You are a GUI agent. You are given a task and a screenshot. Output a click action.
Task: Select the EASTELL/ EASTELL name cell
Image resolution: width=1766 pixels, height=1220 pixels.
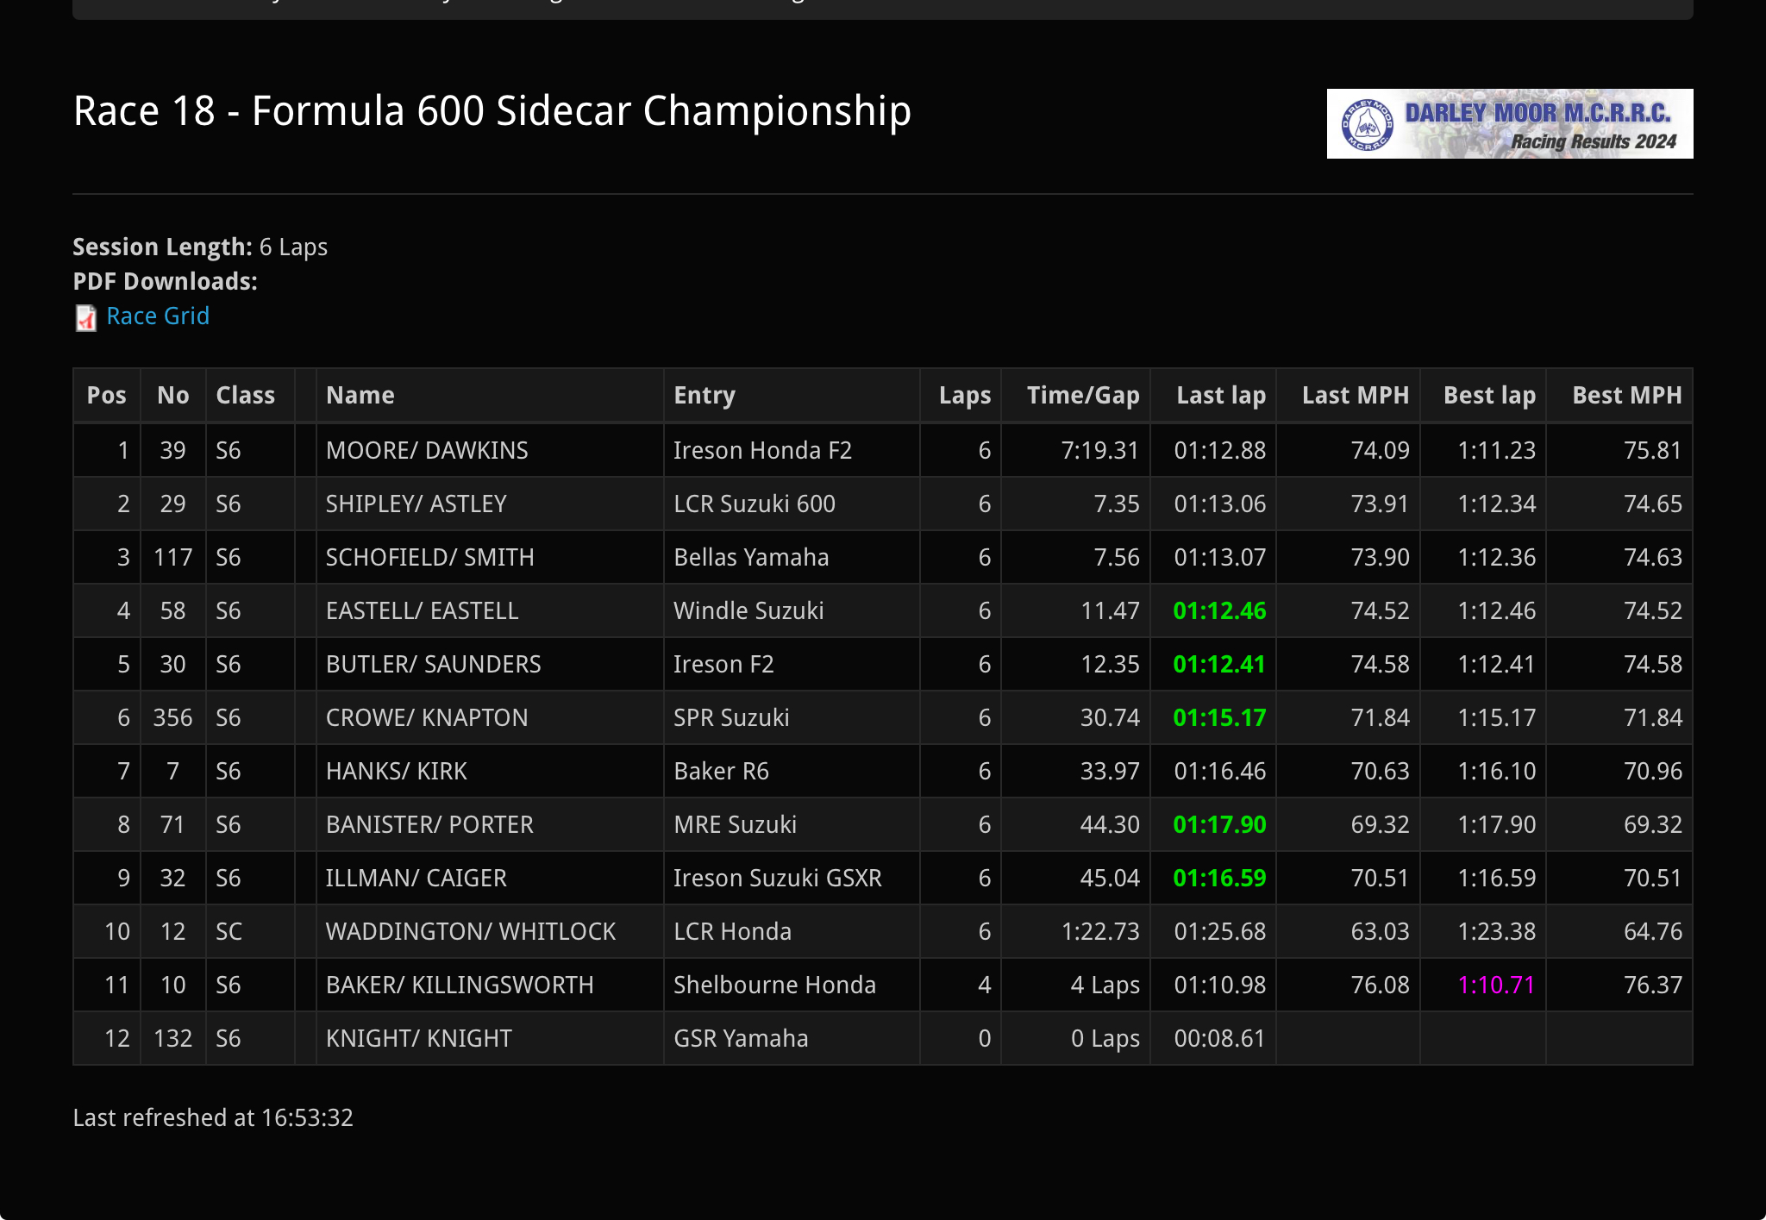tap(490, 610)
